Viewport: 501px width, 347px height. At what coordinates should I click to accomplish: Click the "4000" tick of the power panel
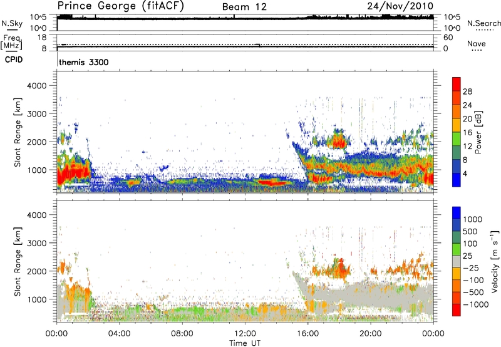(x=37, y=86)
